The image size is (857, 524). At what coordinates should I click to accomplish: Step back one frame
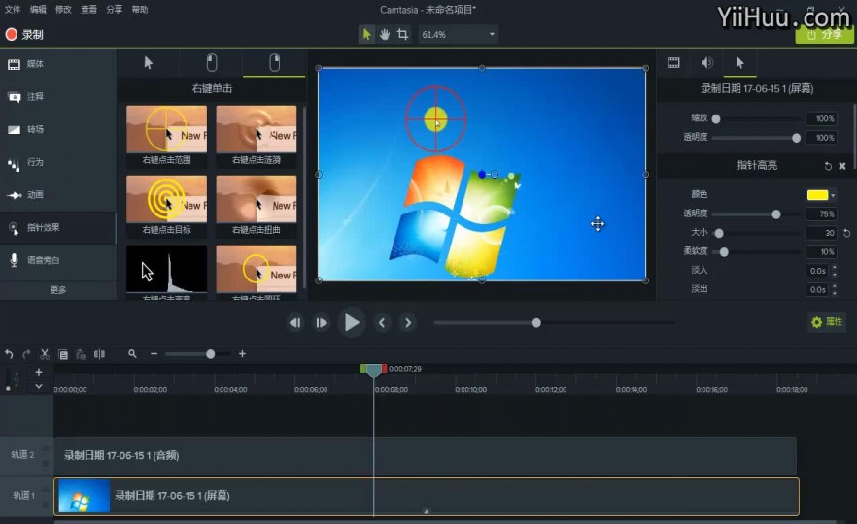point(295,322)
